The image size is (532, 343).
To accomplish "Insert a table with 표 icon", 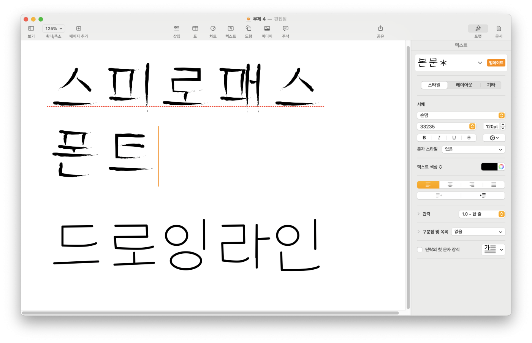I will coord(195,28).
